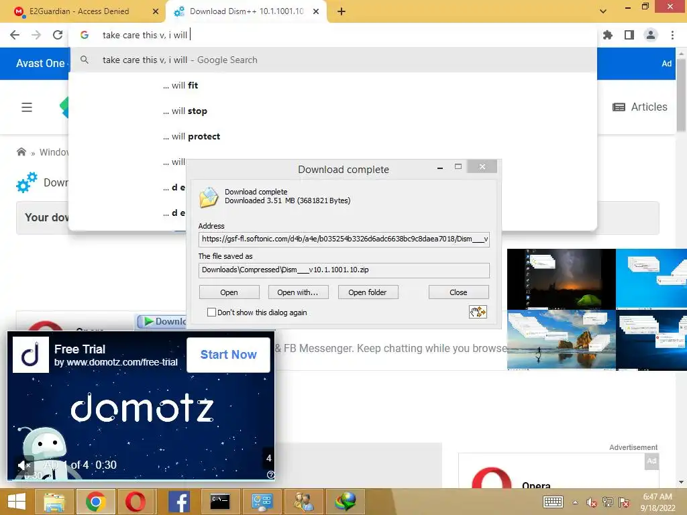Click the network tray icon

pos(608,502)
